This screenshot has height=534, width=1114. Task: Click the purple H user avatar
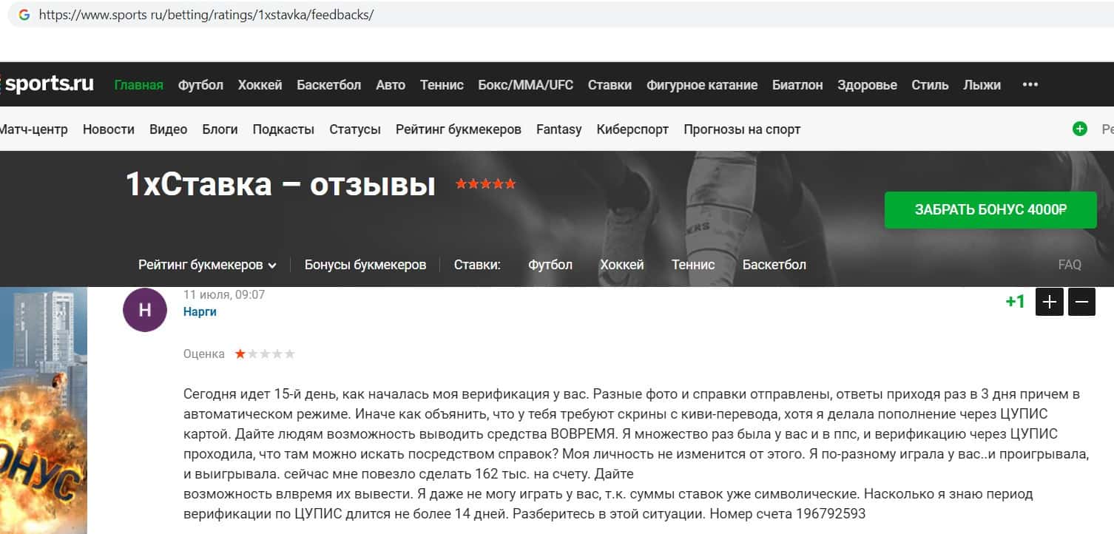tap(145, 310)
